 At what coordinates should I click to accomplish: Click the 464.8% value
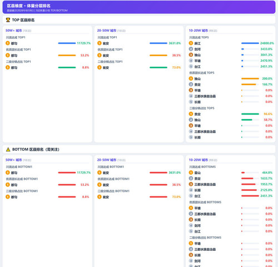click(267, 172)
